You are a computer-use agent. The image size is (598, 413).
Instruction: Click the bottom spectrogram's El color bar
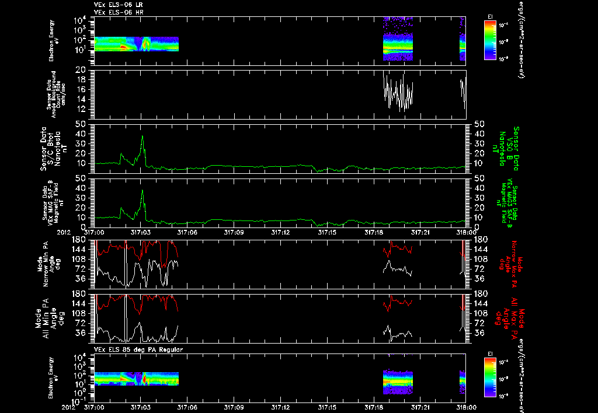pos(490,377)
